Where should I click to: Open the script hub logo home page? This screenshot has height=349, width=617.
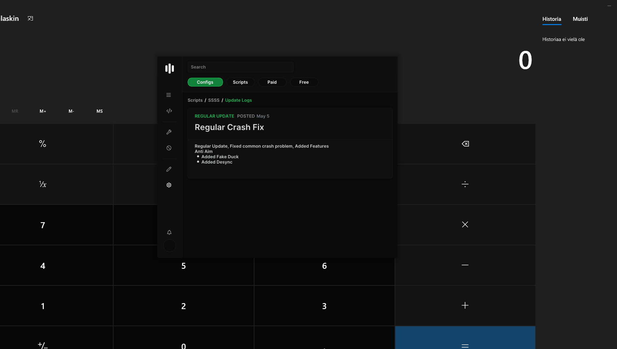pyautogui.click(x=169, y=69)
